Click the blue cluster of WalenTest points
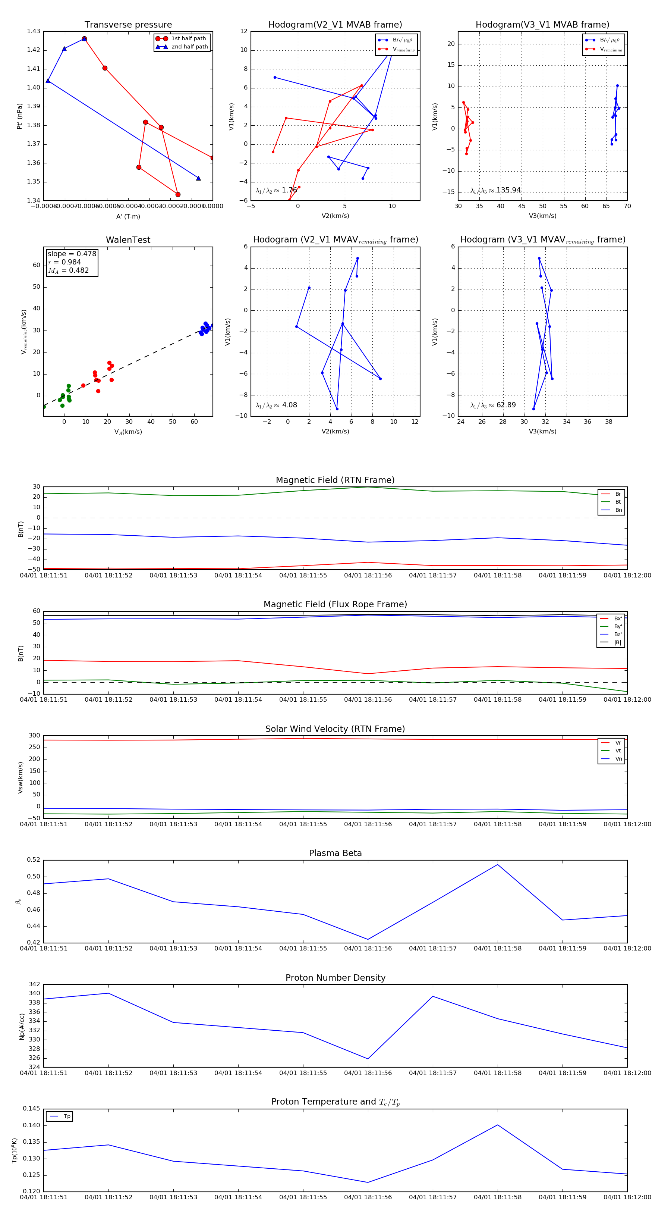671x1231 pixels. click(x=205, y=328)
